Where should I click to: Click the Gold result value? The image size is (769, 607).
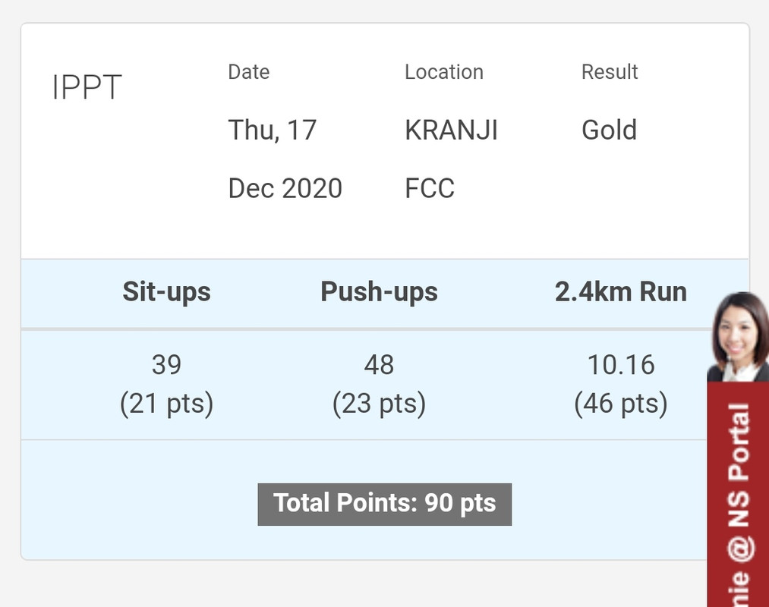[x=609, y=131]
